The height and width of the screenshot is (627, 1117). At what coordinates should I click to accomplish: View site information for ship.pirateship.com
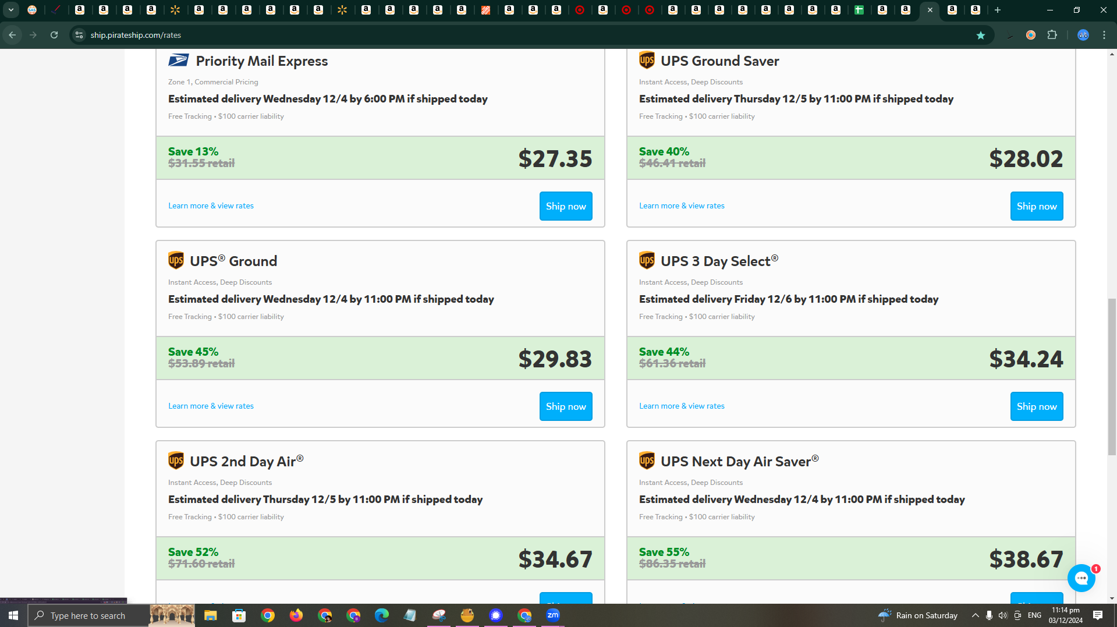[x=79, y=35]
